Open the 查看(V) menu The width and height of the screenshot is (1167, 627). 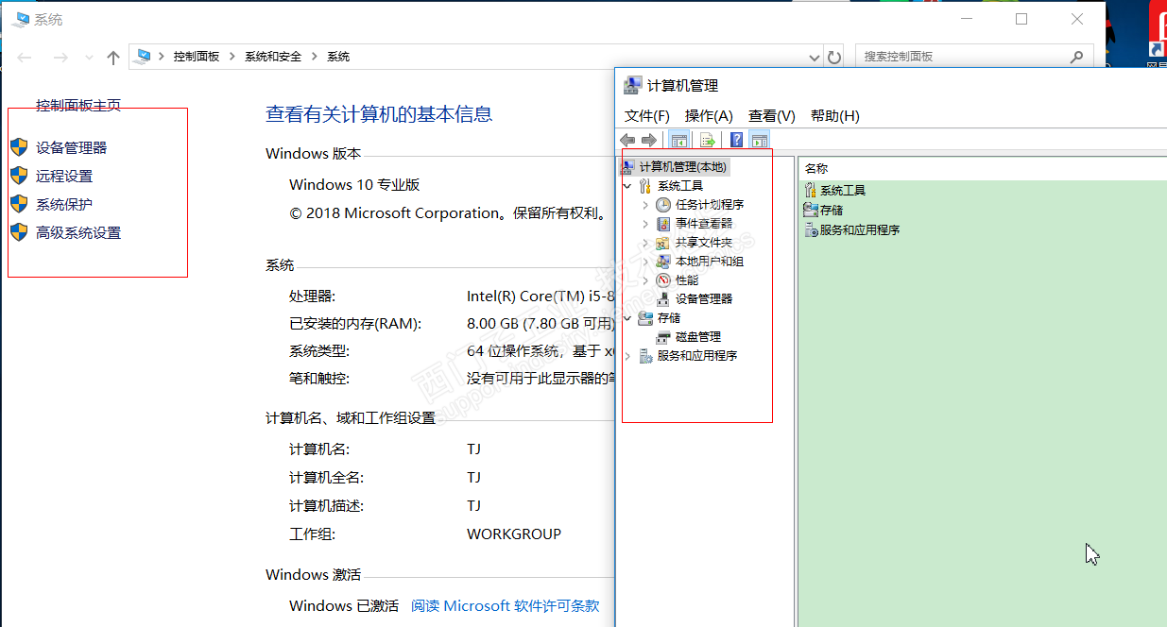[x=772, y=116]
